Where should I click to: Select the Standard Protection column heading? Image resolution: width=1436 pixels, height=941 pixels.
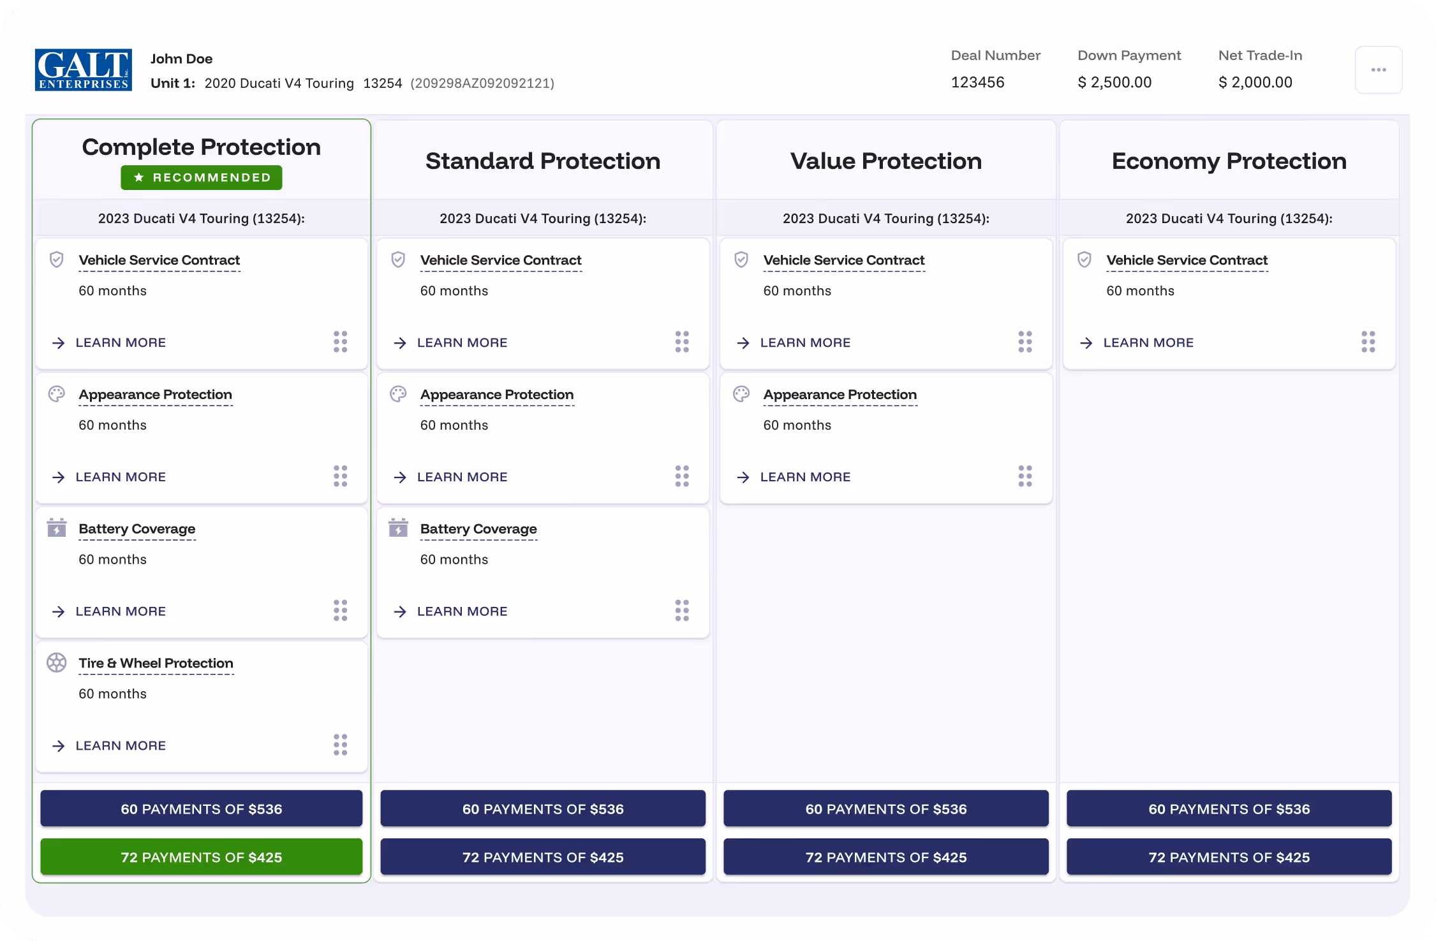click(x=543, y=161)
